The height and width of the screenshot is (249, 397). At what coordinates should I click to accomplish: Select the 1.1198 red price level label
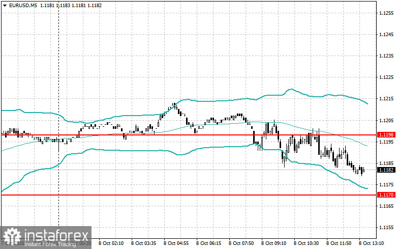pos(386,135)
